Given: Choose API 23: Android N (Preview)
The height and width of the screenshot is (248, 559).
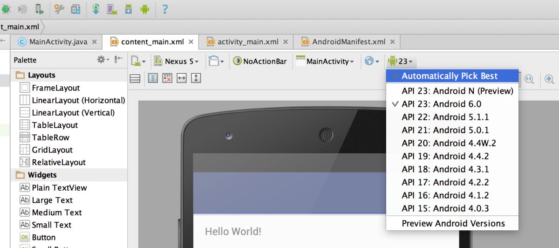Looking at the screenshot, I should [452, 91].
